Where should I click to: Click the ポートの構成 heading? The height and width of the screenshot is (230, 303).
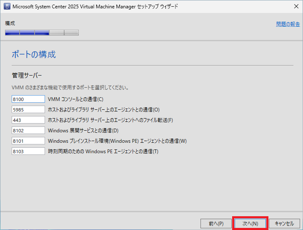[x=34, y=54]
